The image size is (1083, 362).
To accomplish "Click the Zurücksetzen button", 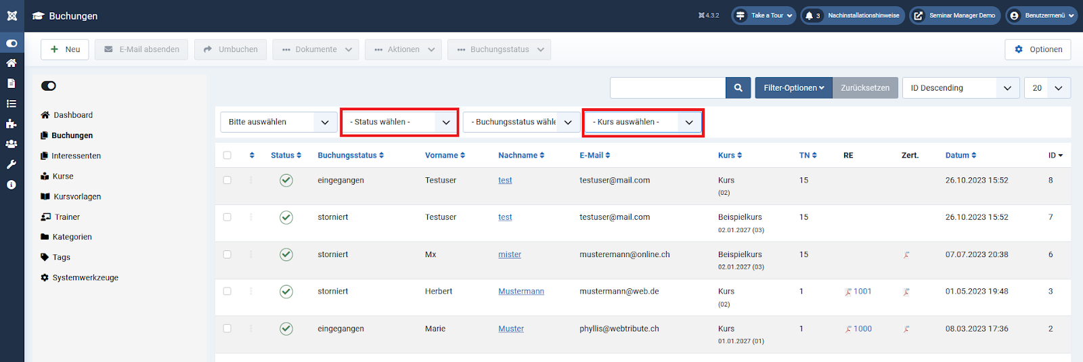I will point(865,88).
